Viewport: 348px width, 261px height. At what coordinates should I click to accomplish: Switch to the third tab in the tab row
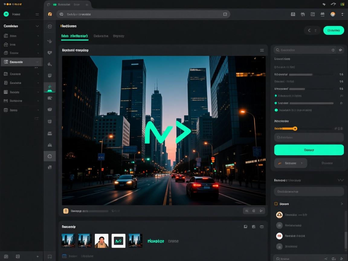point(118,36)
